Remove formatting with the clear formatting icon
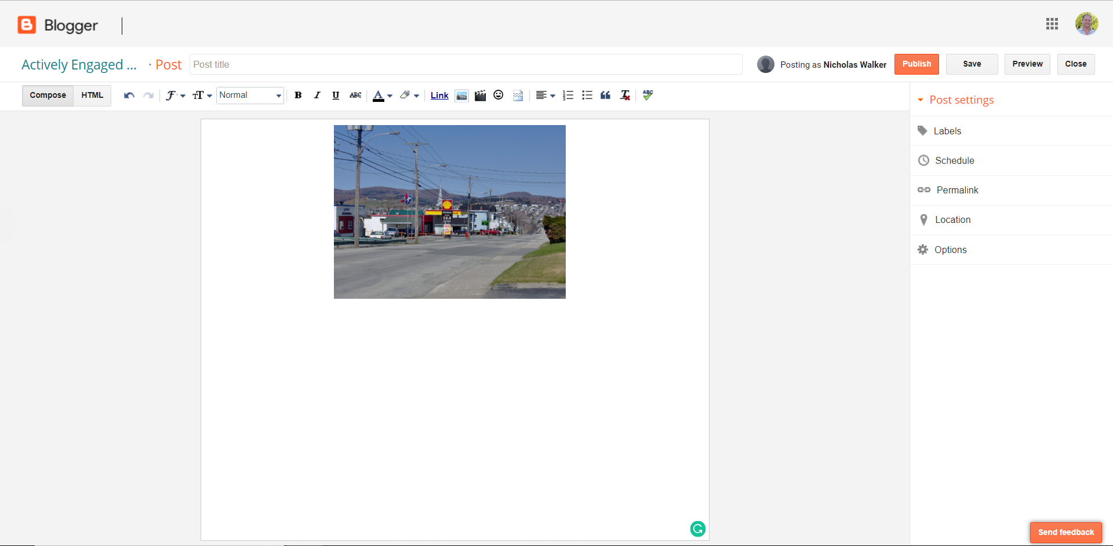The image size is (1113, 546). (625, 95)
